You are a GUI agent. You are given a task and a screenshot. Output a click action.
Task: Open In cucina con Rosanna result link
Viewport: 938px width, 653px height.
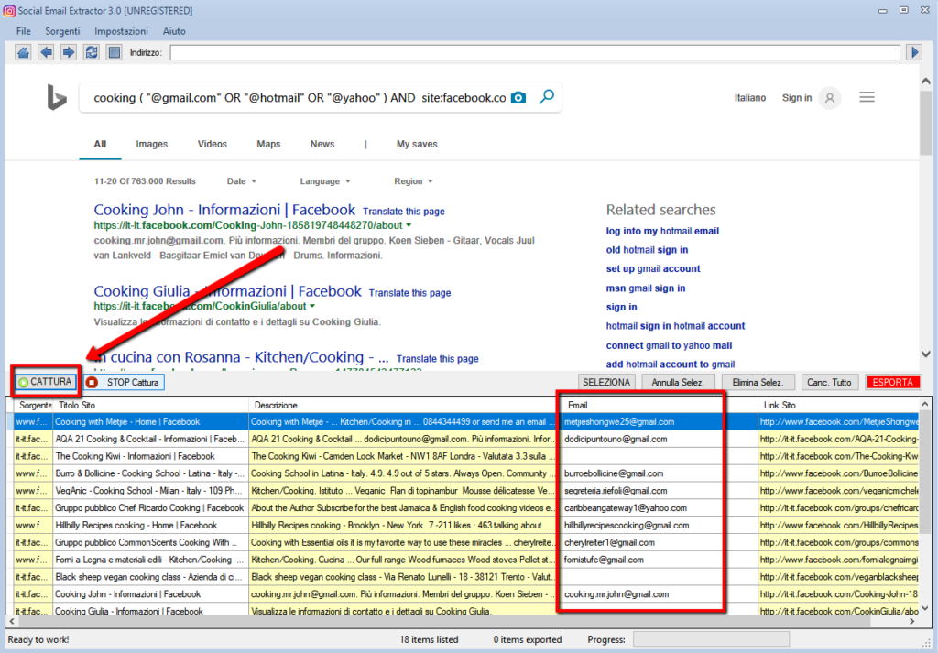click(x=242, y=357)
